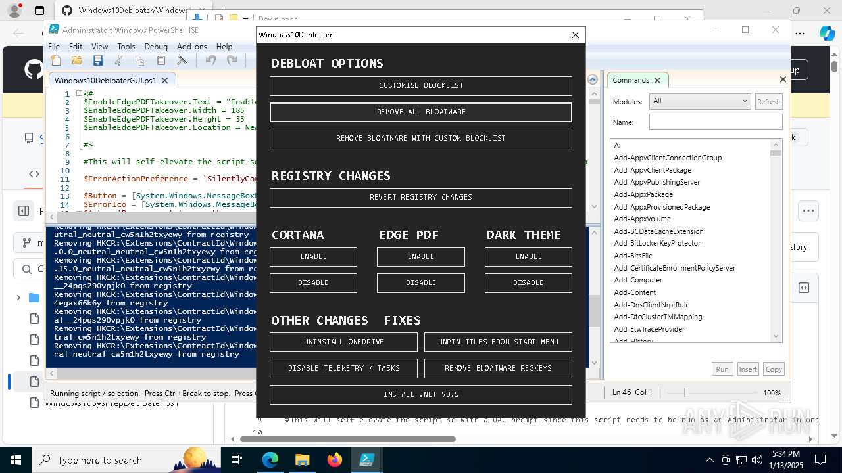Screen dimensions: 842x473
Task: Click Refresh in Commands pane
Action: [768, 102]
